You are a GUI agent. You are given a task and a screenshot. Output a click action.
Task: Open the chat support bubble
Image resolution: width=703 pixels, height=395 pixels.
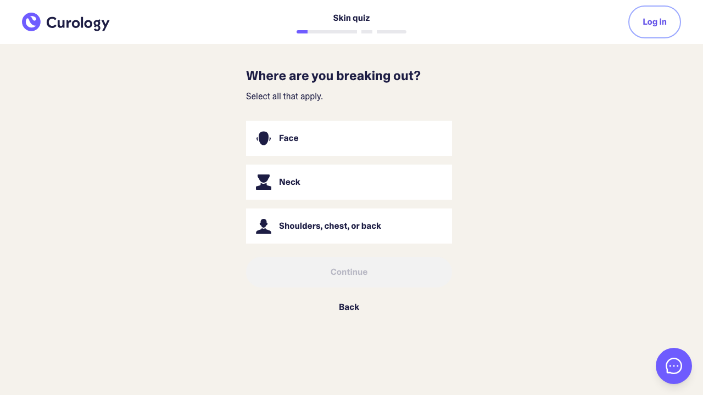point(673,366)
